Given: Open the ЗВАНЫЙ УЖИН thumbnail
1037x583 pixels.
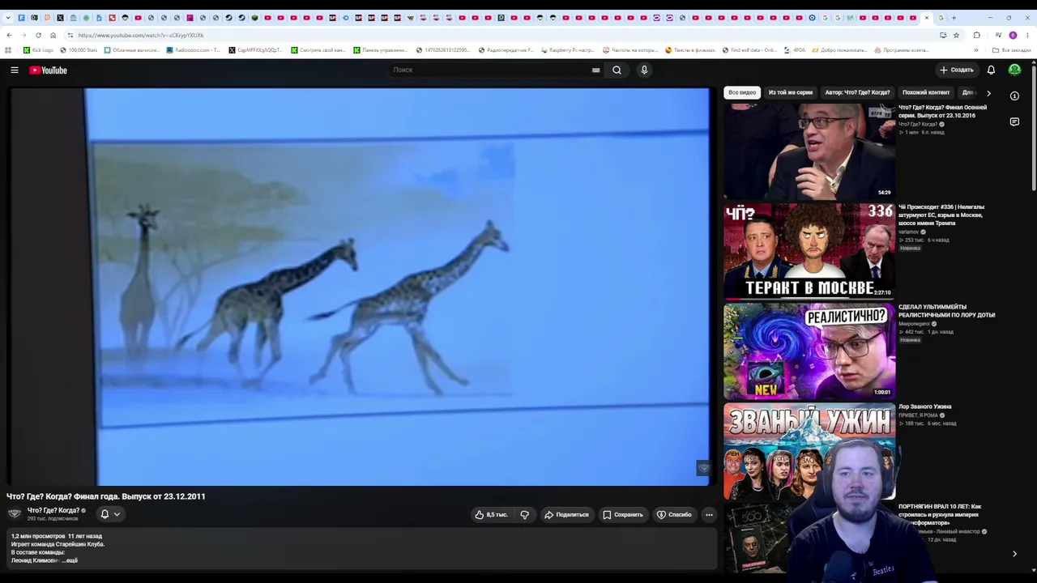Looking at the screenshot, I should 809,451.
